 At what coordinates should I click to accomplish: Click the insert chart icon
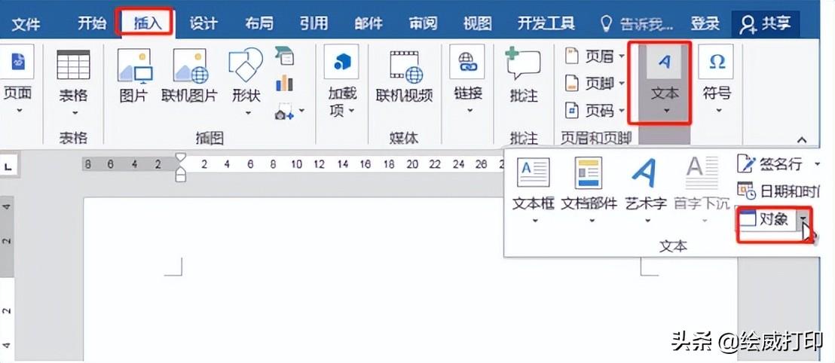tap(284, 83)
